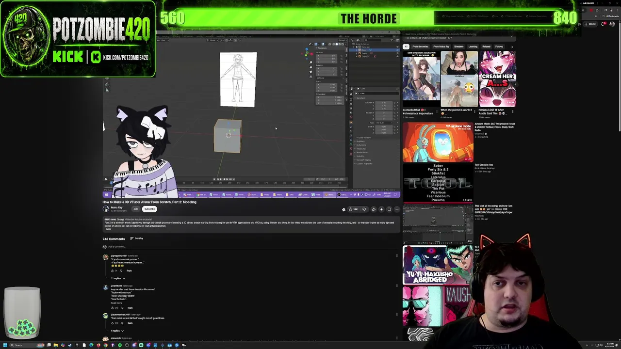Dislike the "from cube we are birthed" comment
The height and width of the screenshot is (349, 621).
pos(122,323)
